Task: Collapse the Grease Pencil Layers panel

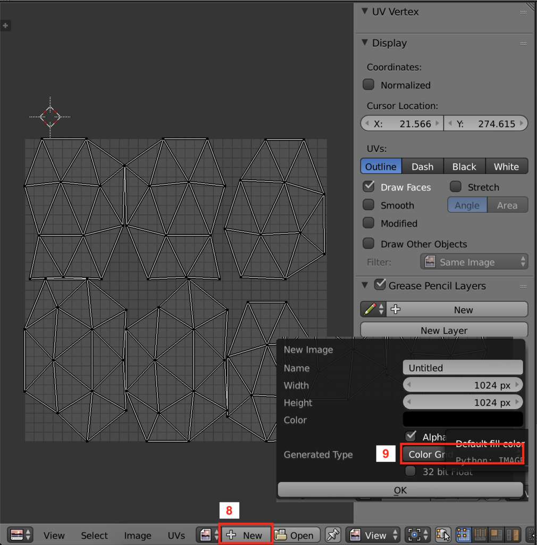Action: click(365, 285)
